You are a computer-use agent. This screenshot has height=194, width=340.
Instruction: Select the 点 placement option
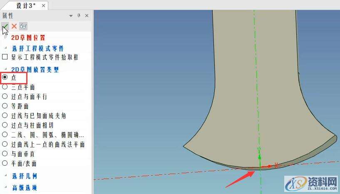[x=5, y=77]
